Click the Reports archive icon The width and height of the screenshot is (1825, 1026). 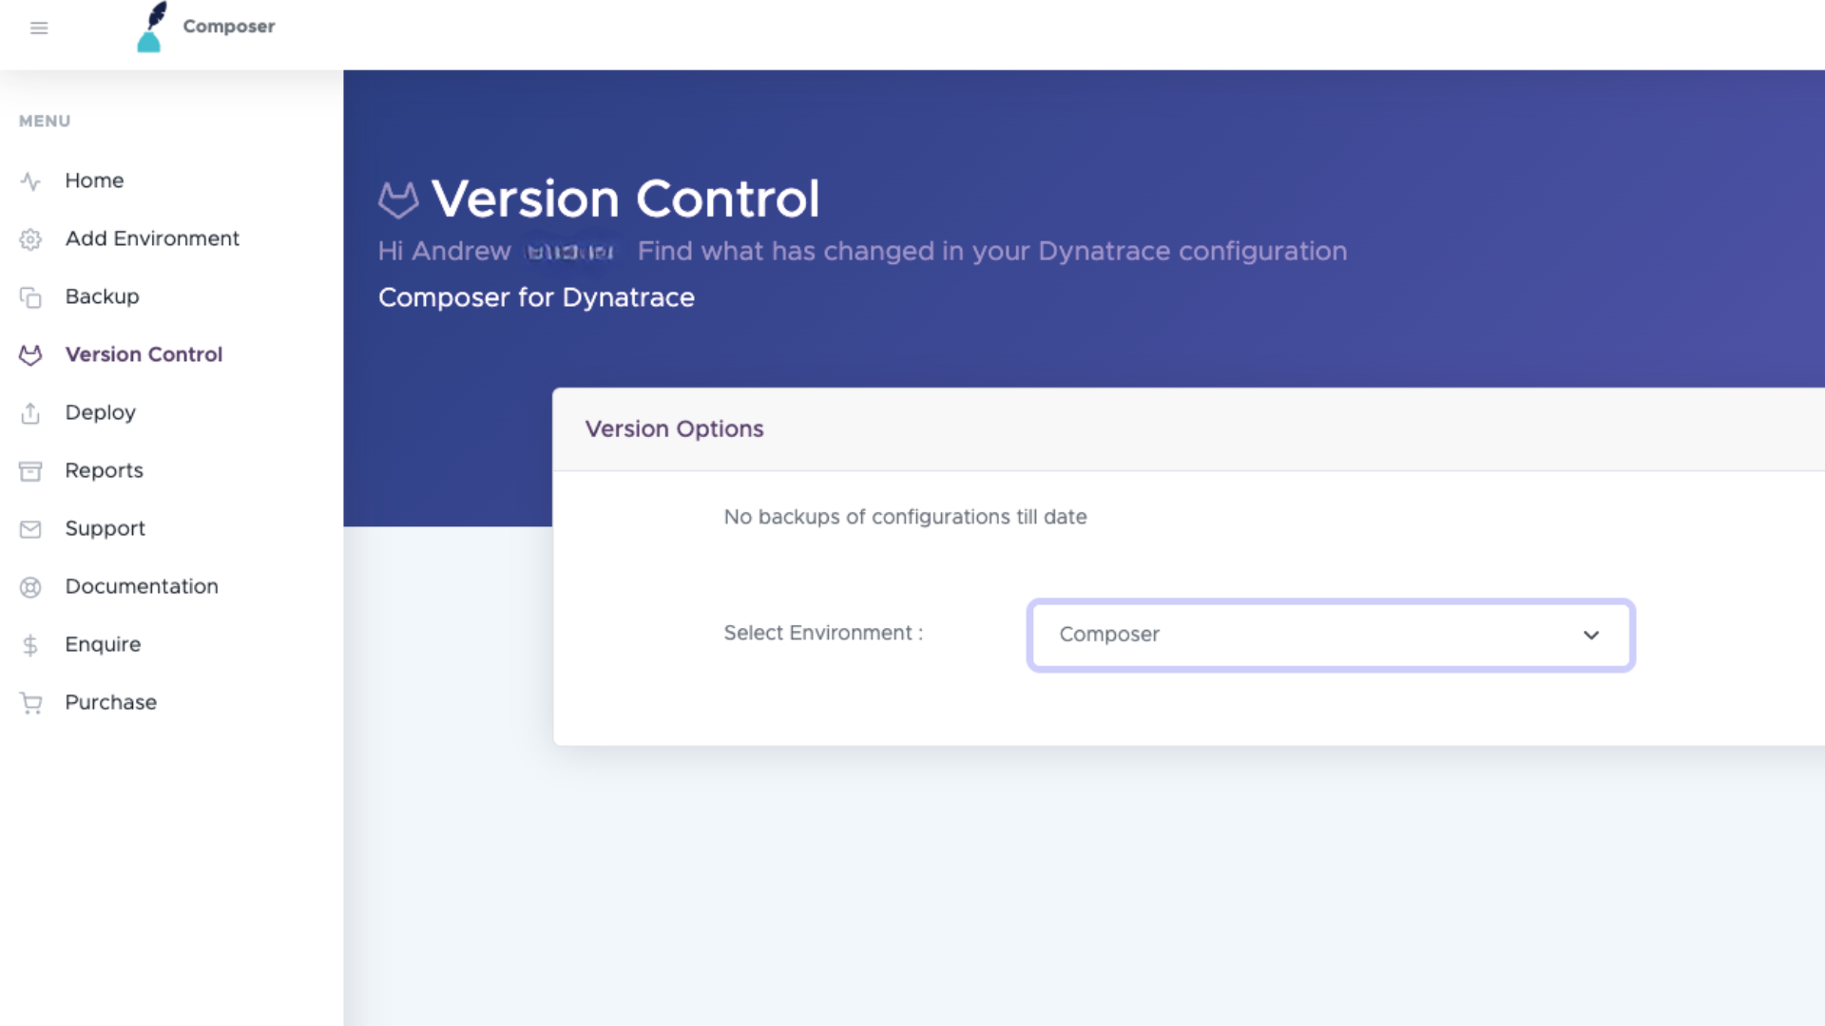coord(30,471)
